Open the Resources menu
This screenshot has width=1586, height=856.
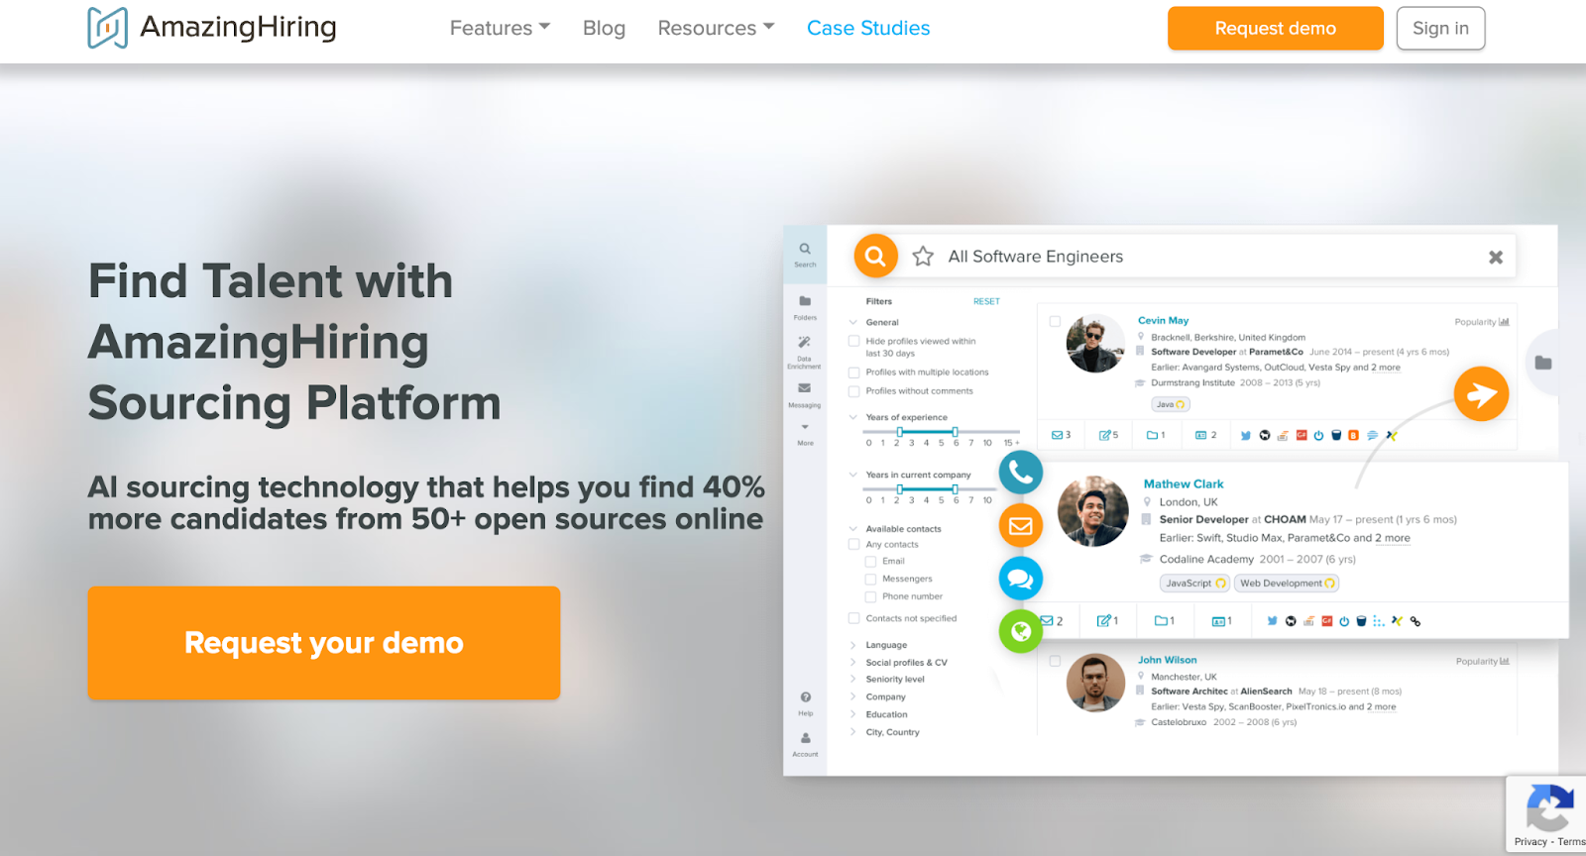click(716, 29)
